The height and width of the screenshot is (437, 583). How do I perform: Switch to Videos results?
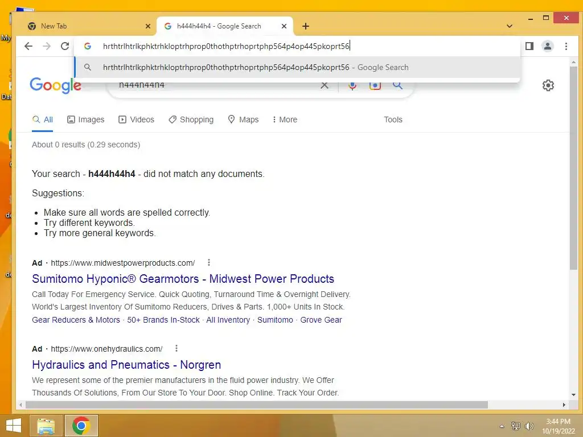[x=136, y=119]
